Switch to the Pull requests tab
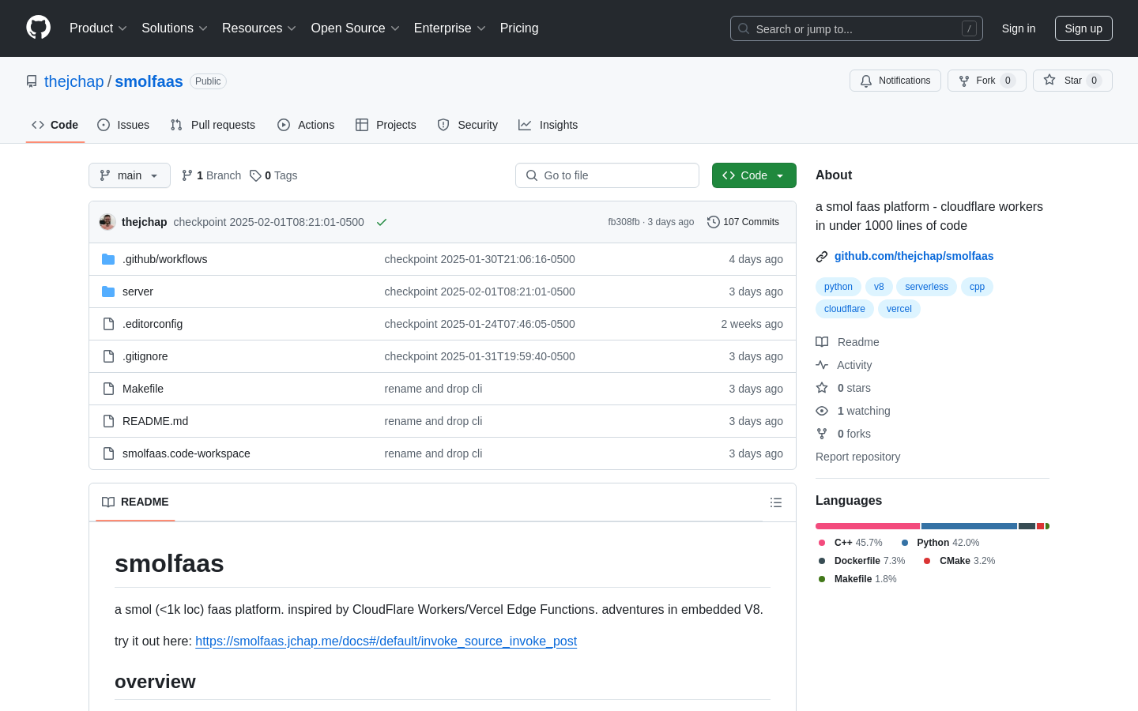Viewport: 1138px width, 711px height. coord(213,125)
